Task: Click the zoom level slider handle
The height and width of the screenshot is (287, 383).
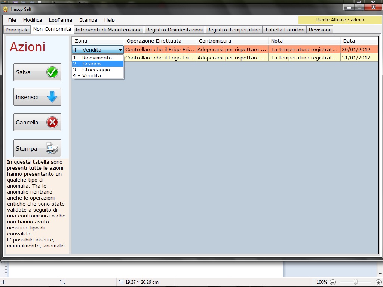Action: [x=355, y=282]
